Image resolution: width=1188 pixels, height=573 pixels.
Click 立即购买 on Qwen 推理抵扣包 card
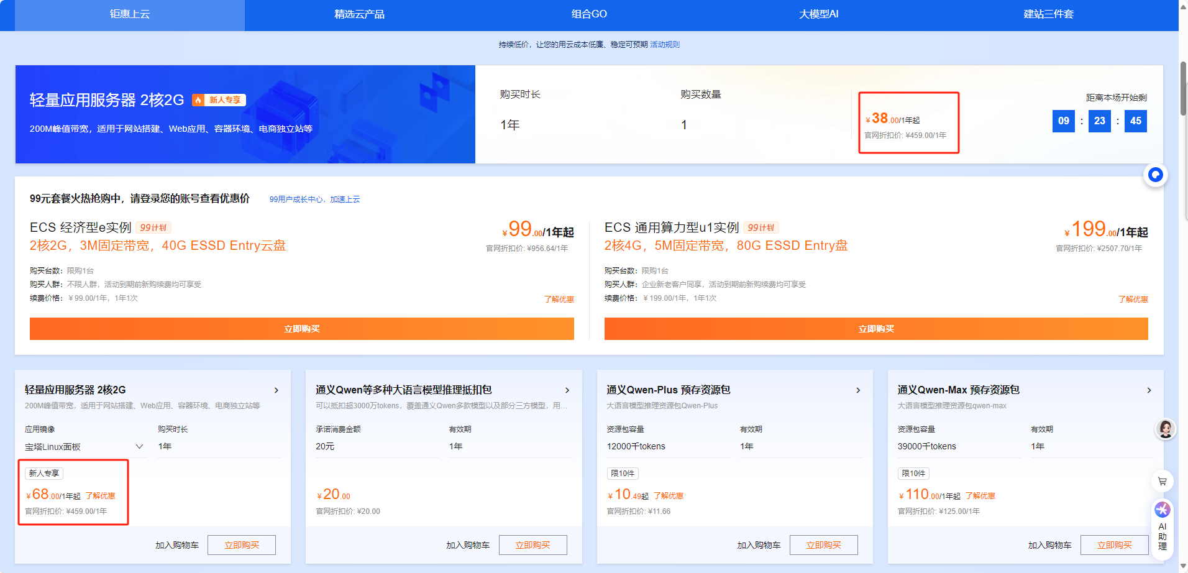point(533,545)
